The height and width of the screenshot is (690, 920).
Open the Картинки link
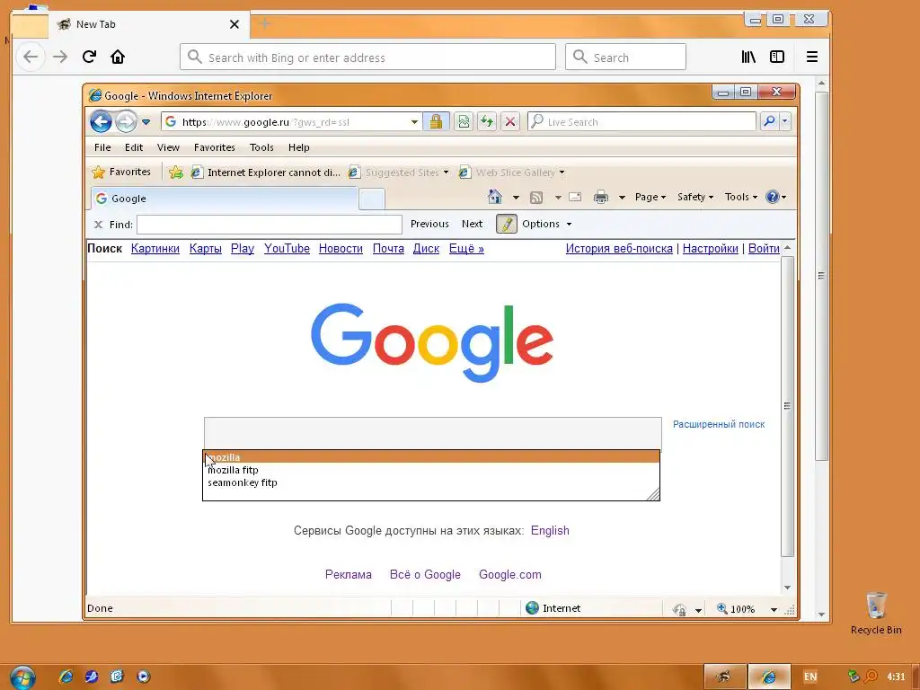coord(155,248)
